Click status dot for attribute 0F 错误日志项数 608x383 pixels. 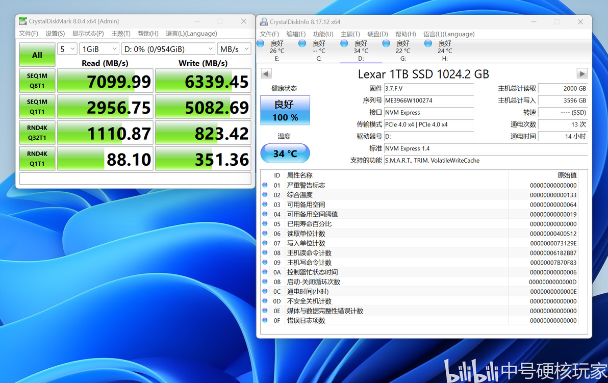tap(265, 321)
